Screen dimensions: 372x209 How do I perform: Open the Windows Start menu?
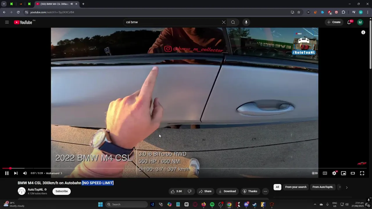[101, 204]
